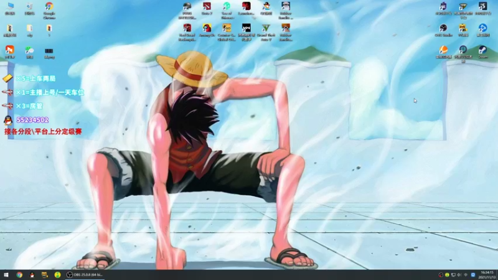Open the folder named cfg
The height and width of the screenshot is (280, 498).
(29, 30)
